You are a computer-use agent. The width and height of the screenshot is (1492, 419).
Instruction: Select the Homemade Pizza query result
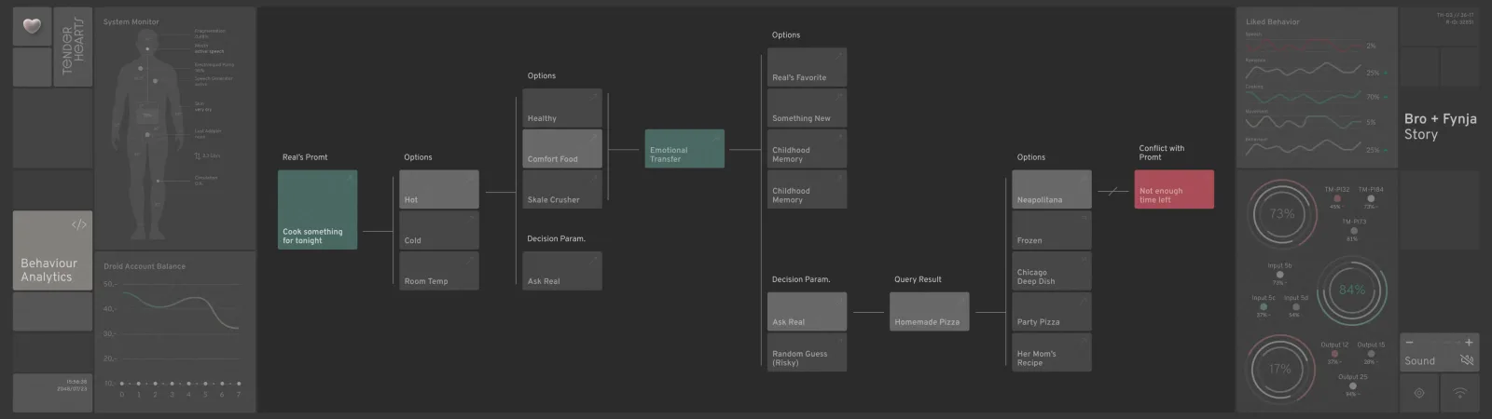[929, 312]
